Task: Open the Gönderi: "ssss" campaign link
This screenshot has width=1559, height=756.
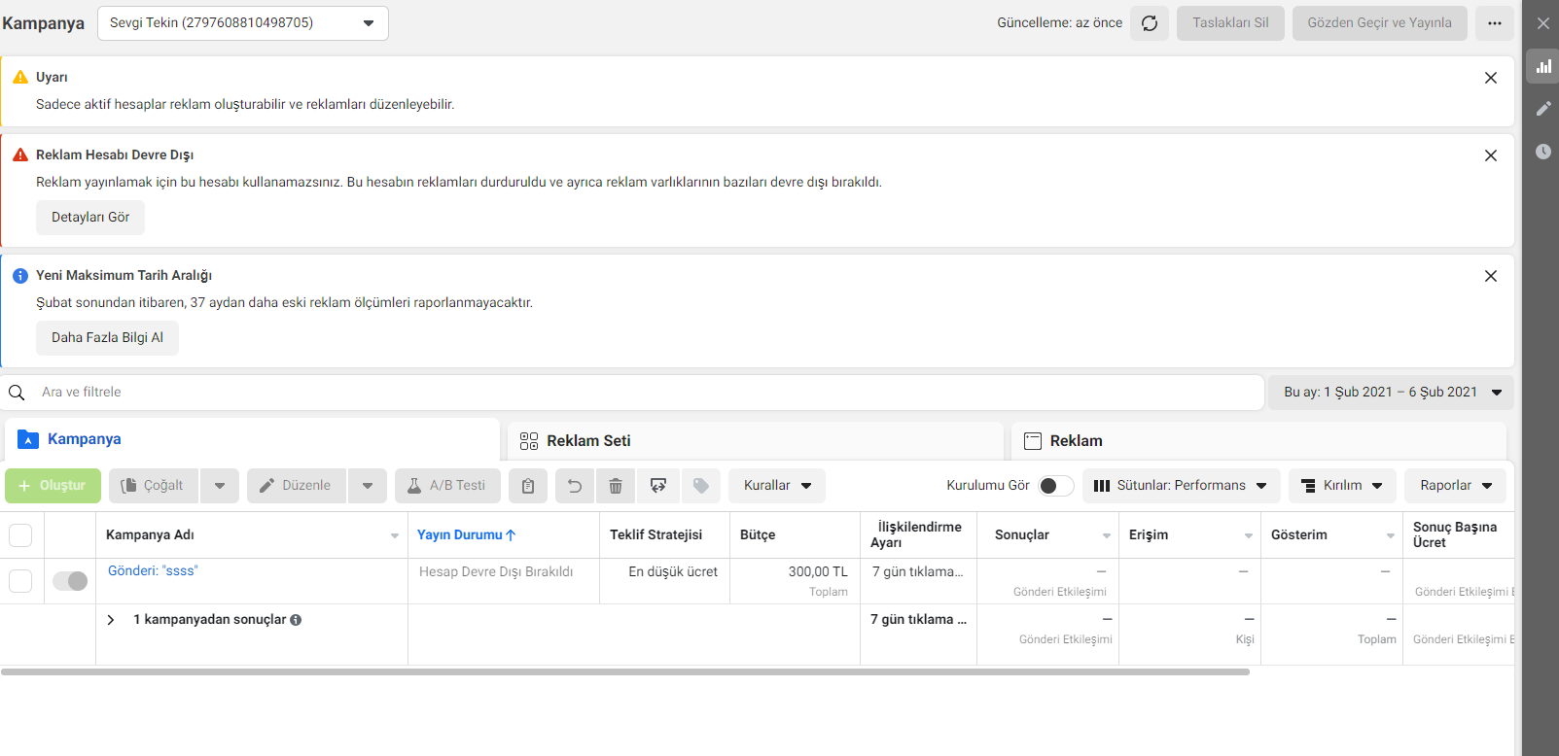Action: click(153, 571)
